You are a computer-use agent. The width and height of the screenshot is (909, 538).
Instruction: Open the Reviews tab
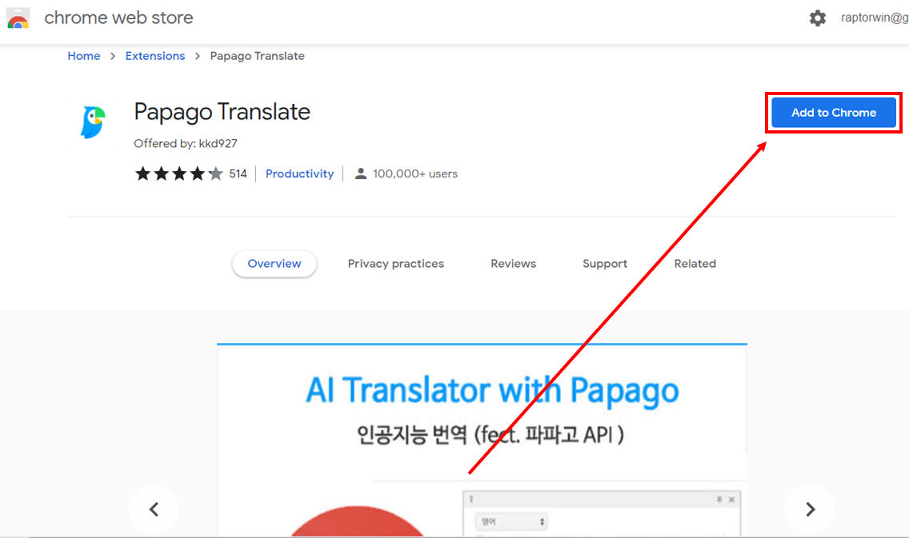[514, 264]
